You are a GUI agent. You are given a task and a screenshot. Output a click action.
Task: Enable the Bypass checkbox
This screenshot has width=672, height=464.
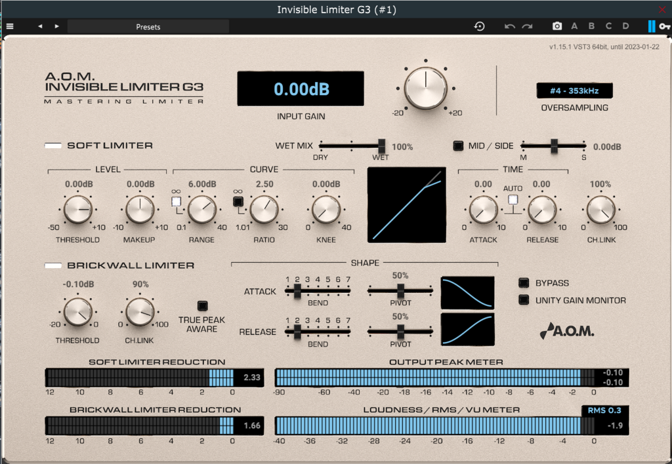pyautogui.click(x=524, y=282)
